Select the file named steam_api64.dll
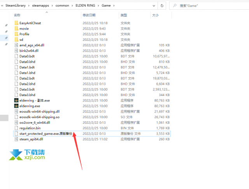Screen dimensions: 249x189 [x=31, y=139]
